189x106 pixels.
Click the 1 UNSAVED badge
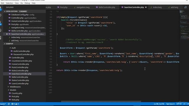23,11
